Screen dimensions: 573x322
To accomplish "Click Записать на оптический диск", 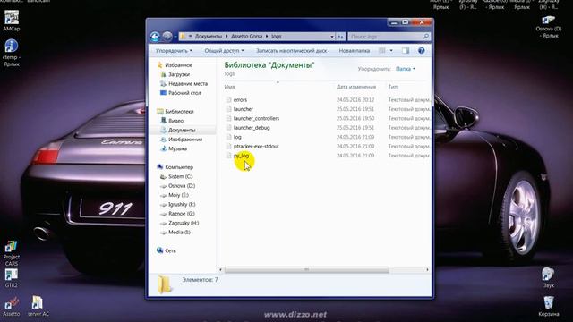I will [291, 51].
